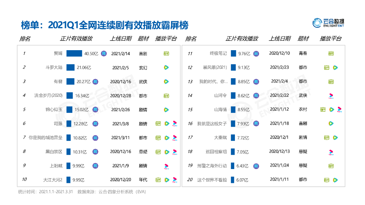The image size is (365, 205).
Task: Select the genre 年代 for 大江大河2
Action: pyautogui.click(x=143, y=180)
